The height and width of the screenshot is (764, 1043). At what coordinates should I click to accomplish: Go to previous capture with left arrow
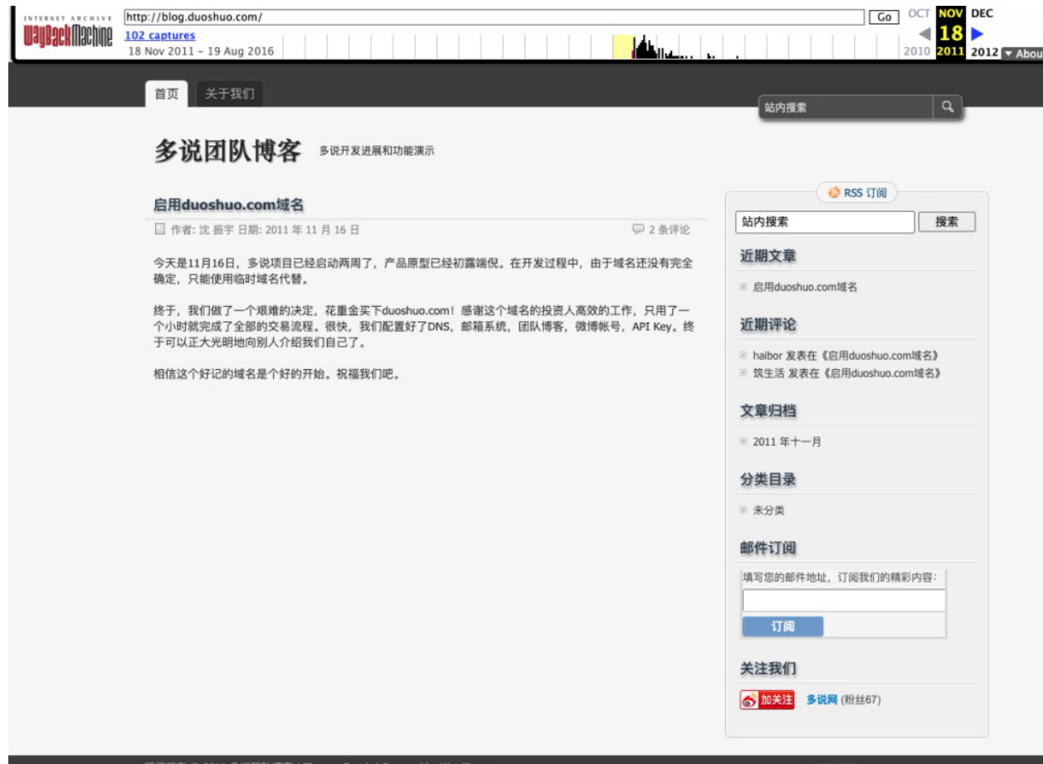pos(924,34)
